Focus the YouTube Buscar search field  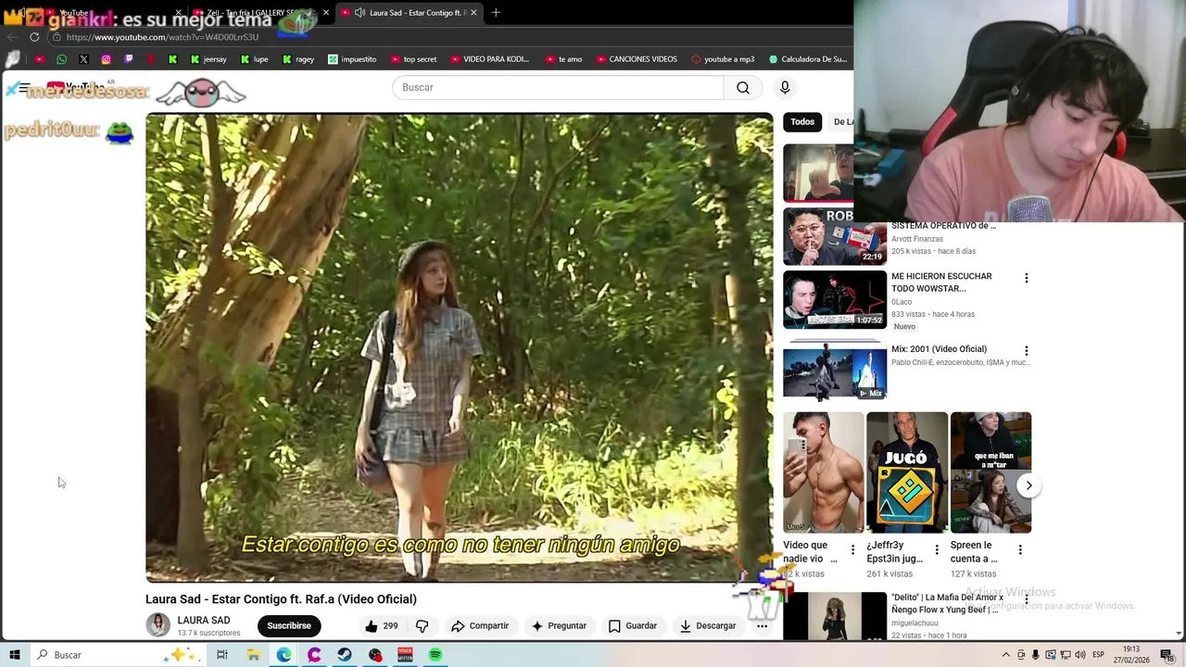(558, 87)
